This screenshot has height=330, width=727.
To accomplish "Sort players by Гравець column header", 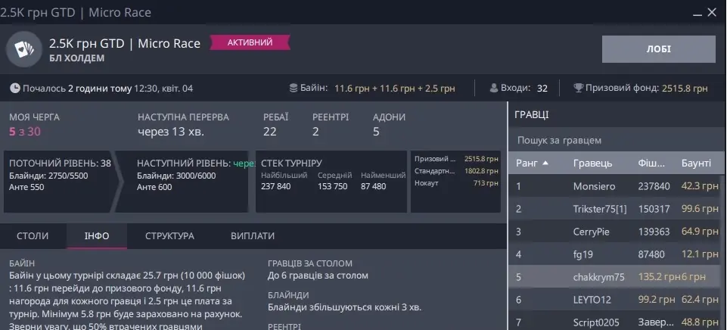I will click(592, 163).
